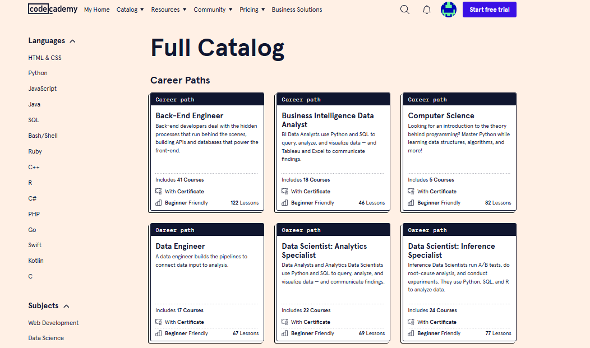
Task: Click certificate icon on Data Engineer card
Action: (158, 322)
